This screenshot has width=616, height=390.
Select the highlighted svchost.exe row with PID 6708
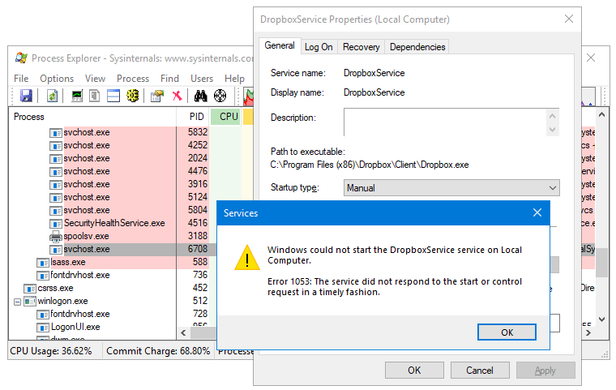click(112, 249)
